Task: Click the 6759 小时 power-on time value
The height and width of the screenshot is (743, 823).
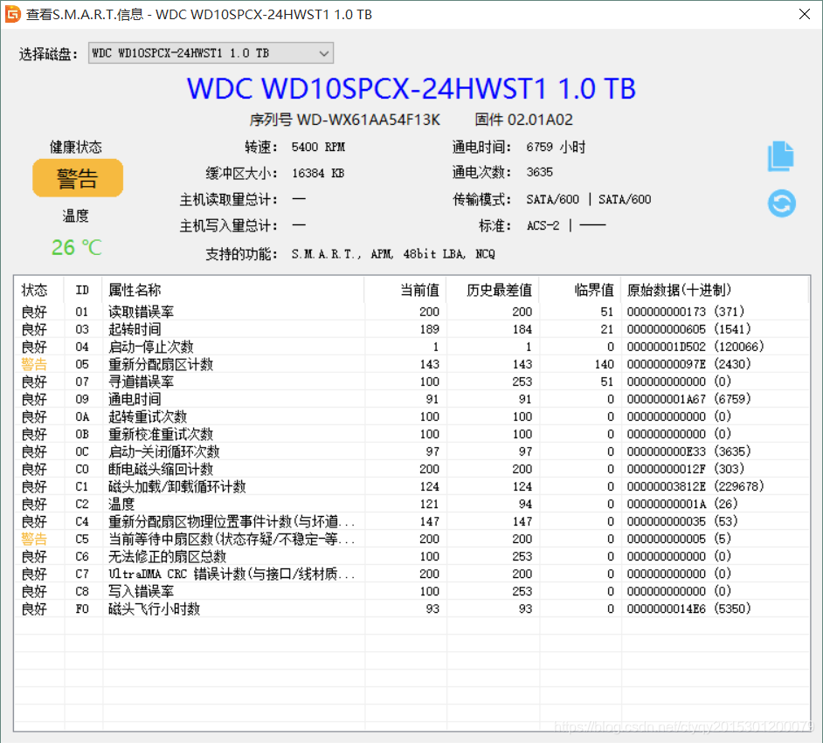Action: click(556, 147)
